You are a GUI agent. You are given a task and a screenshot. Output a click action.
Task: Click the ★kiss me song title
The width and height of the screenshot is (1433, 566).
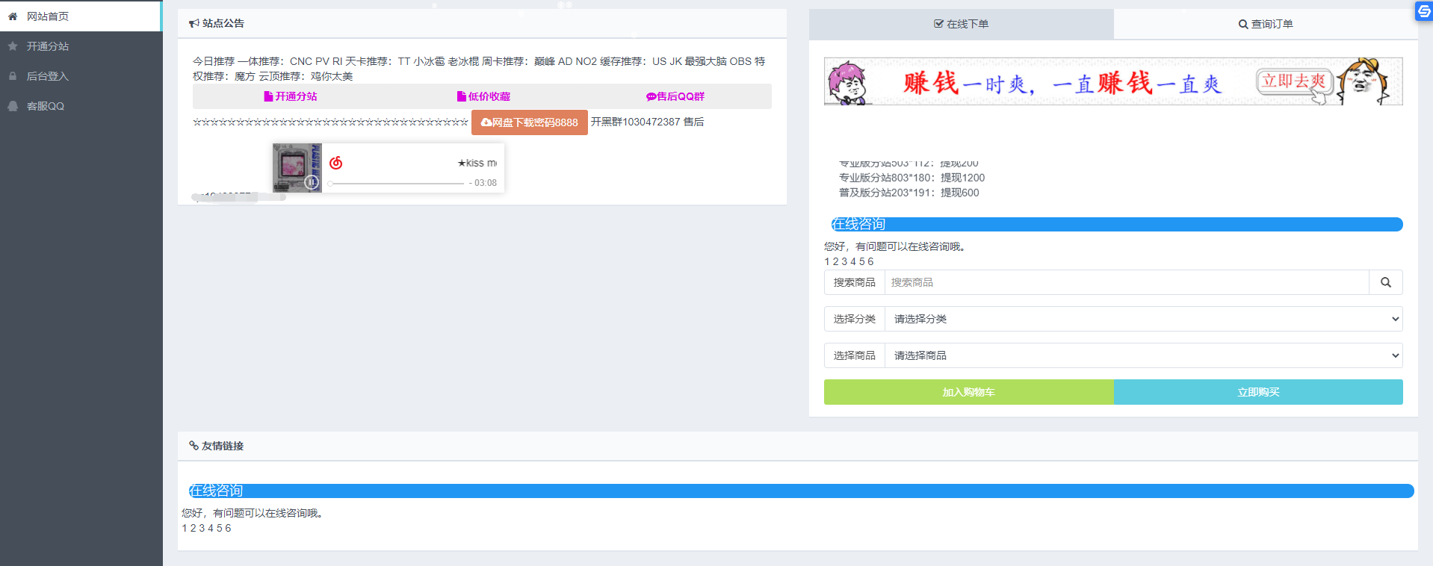(x=477, y=163)
